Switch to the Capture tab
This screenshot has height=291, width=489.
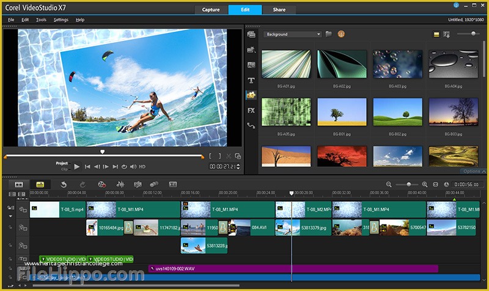pyautogui.click(x=211, y=10)
